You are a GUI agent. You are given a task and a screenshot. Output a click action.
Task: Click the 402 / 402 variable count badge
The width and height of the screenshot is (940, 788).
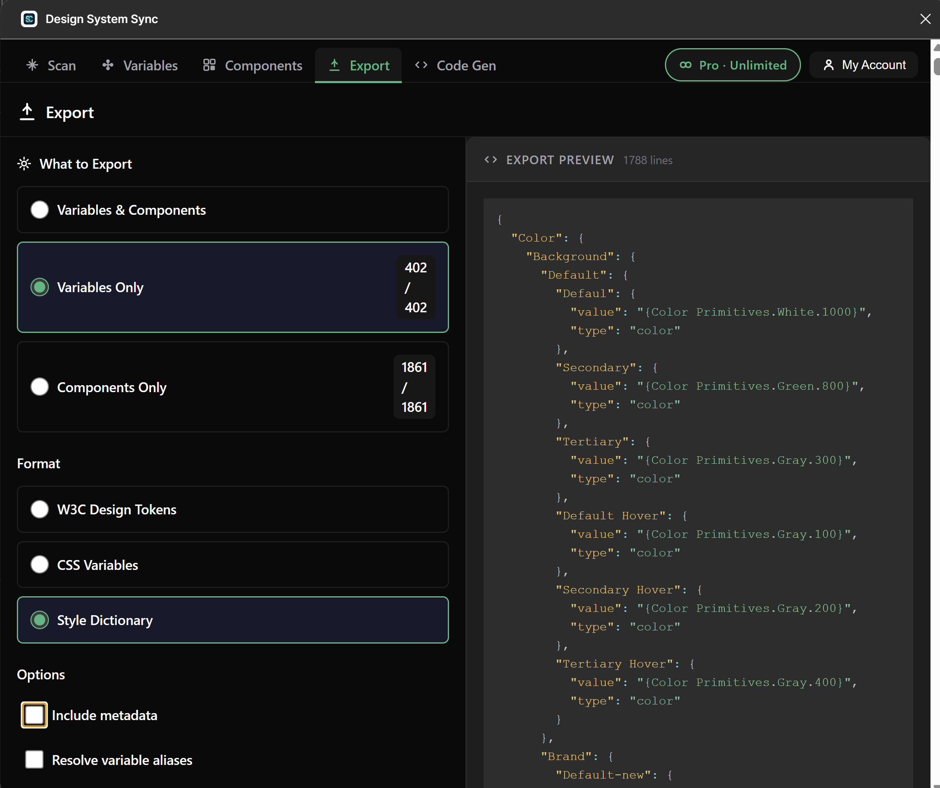point(415,287)
